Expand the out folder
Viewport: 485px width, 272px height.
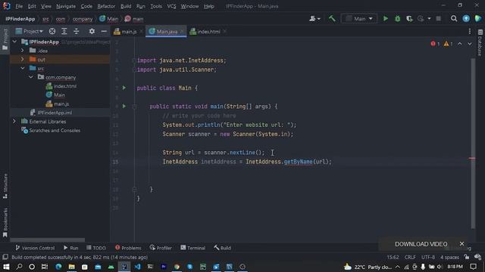tap(22, 59)
